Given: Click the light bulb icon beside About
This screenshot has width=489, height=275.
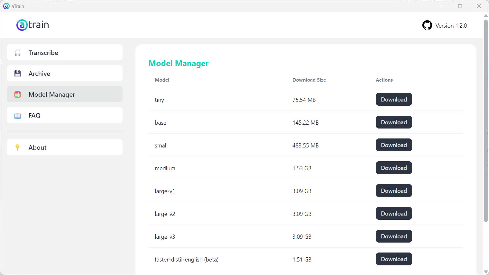Looking at the screenshot, I should pos(18,147).
